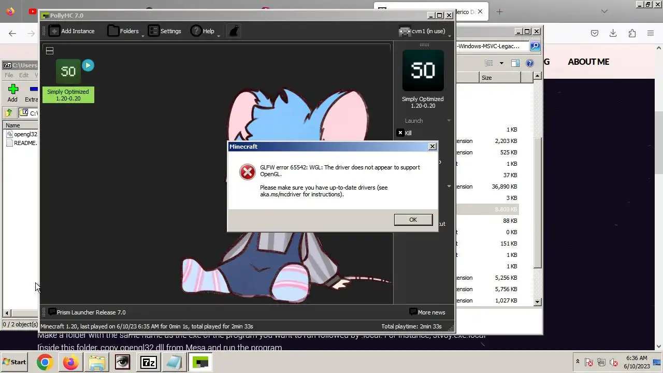Switch to 7-Zip in taskbar

click(148, 362)
